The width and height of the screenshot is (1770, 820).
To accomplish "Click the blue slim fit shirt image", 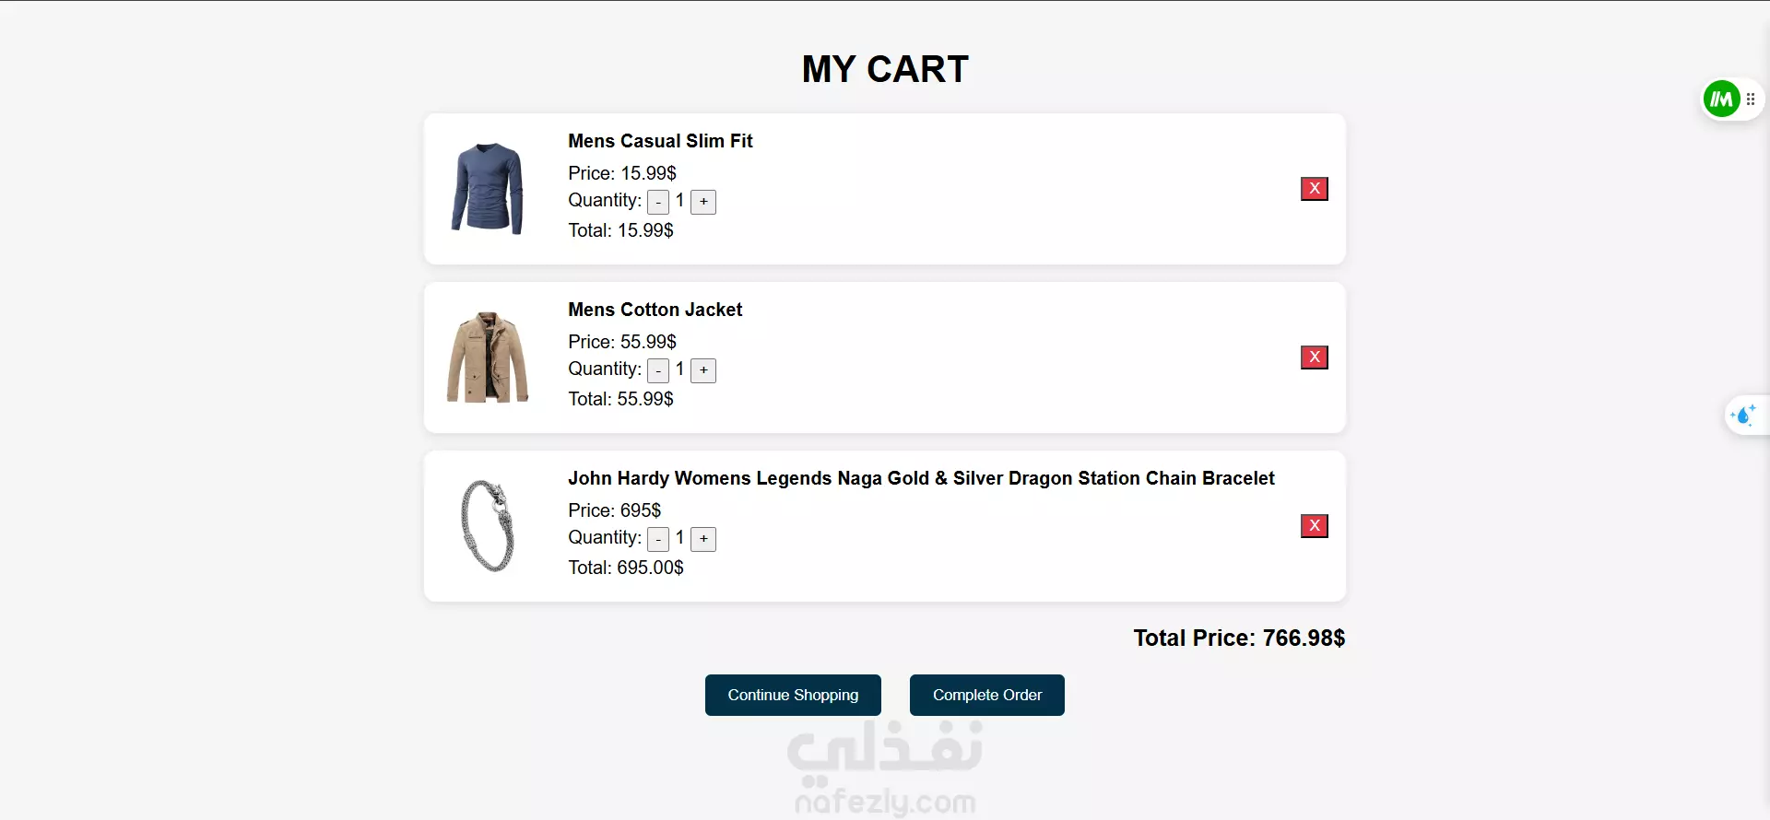I will 488,189.
